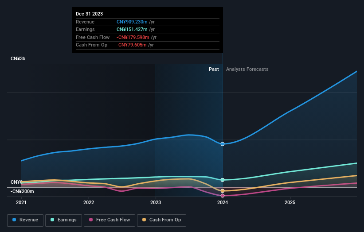The height and width of the screenshot is (232, 364).
Task: Click the -CN¥79.605m cash from op value
Action: pyautogui.click(x=131, y=45)
